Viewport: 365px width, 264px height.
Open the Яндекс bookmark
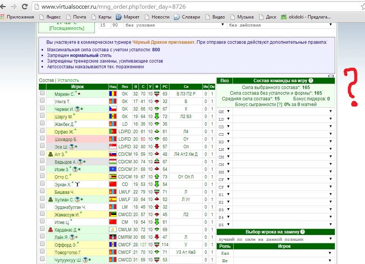pyautogui.click(x=50, y=17)
